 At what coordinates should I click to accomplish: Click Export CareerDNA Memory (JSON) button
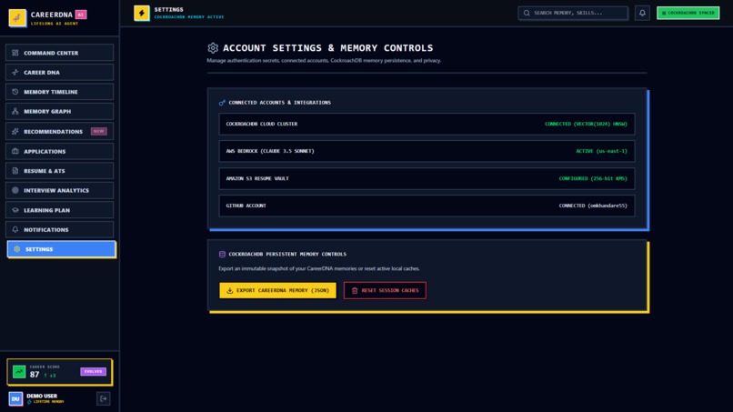point(277,290)
